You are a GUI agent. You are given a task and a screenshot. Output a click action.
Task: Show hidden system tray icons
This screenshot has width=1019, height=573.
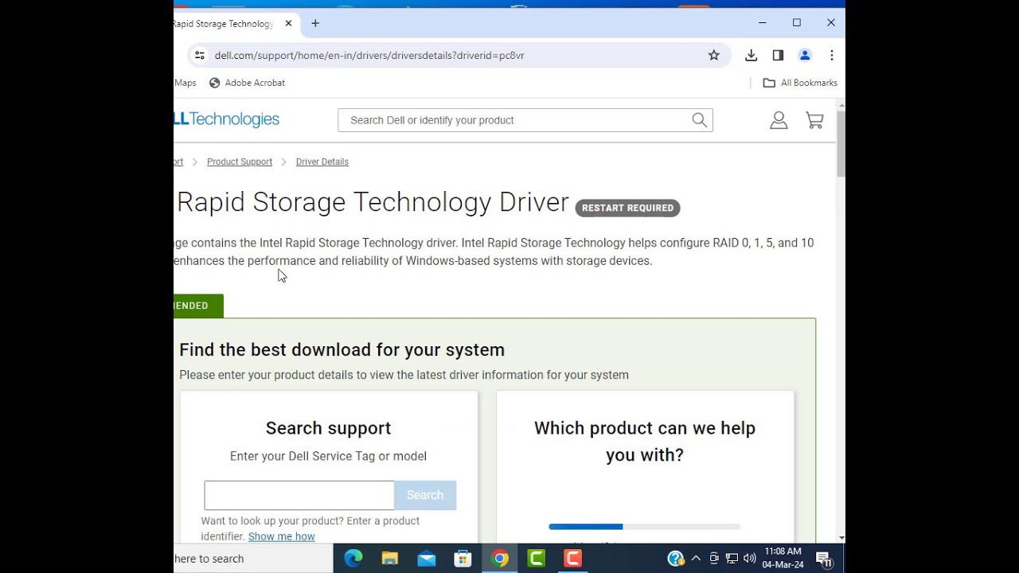[x=696, y=559]
